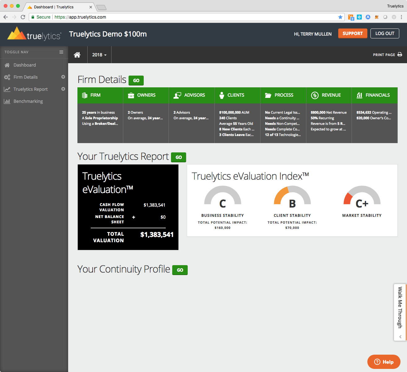Click the black Truelytics eValuation card
This screenshot has width=407, height=372.
tap(128, 207)
